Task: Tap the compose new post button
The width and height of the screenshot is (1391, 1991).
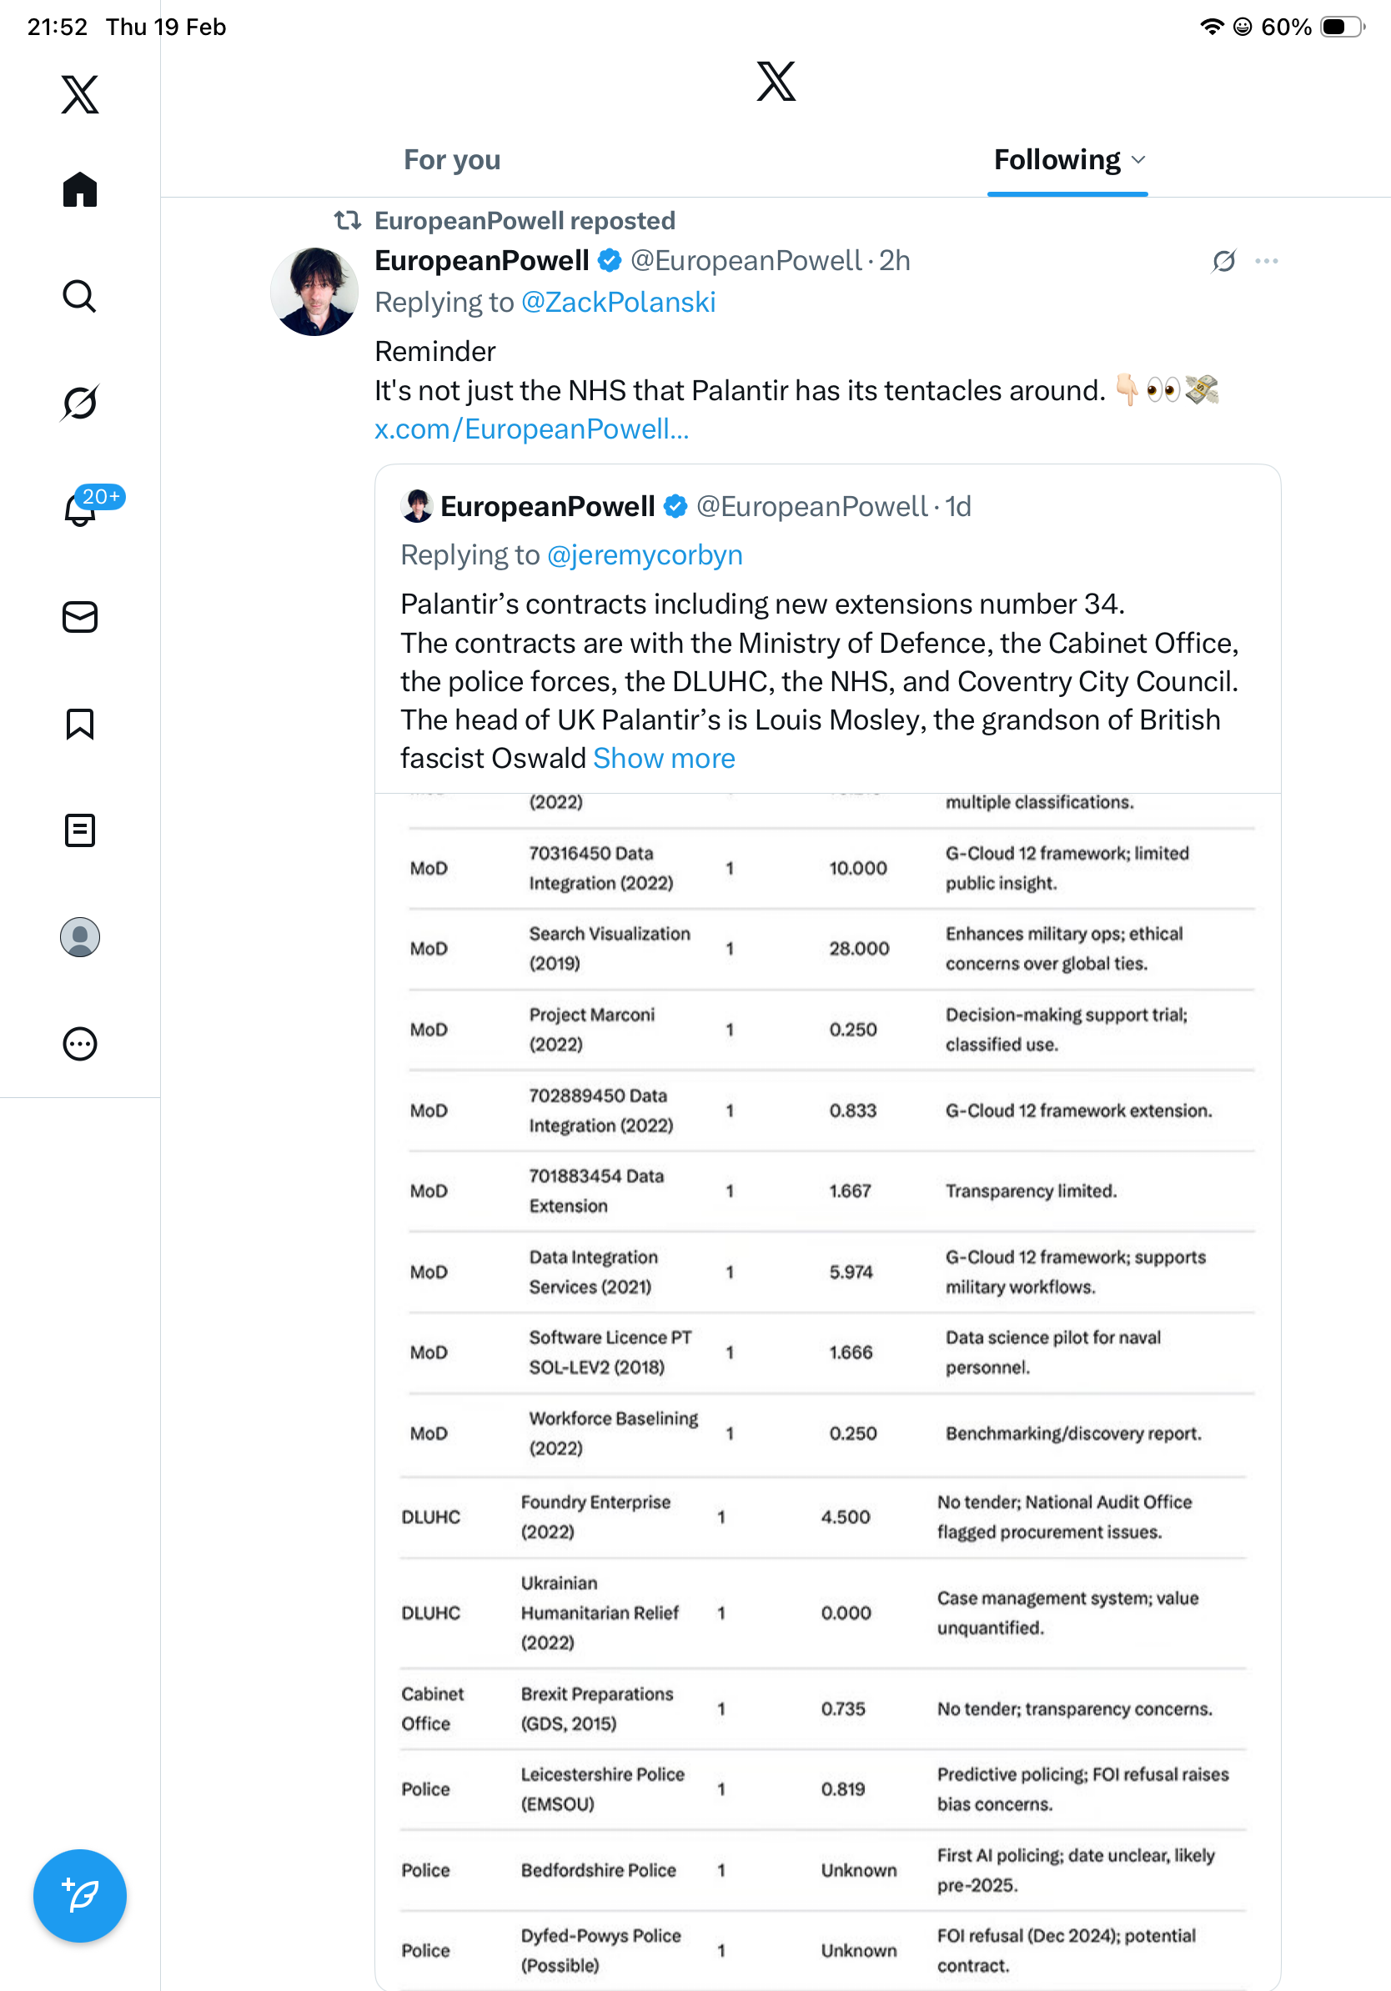Action: [80, 1895]
